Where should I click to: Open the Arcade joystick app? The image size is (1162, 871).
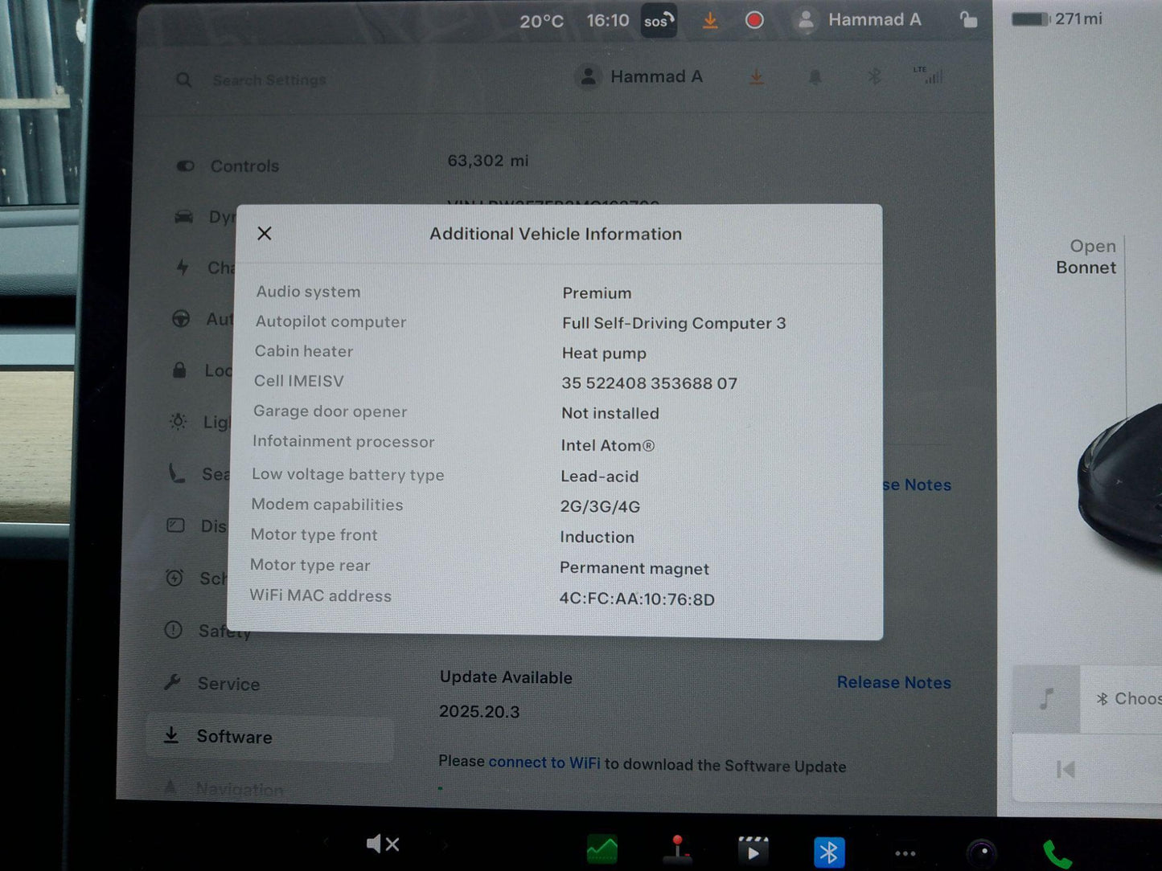677,850
